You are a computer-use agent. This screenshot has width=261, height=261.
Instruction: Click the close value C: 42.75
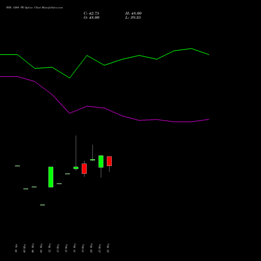click(x=91, y=14)
